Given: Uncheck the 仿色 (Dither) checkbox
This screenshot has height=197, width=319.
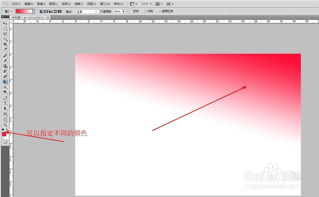Looking at the screenshot, I should pos(146,11).
